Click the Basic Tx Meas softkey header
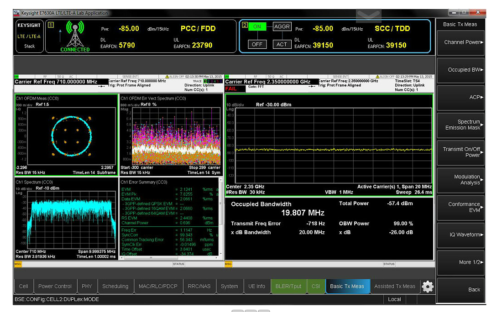Image resolution: width=497 pixels, height=312 pixels. point(460,24)
